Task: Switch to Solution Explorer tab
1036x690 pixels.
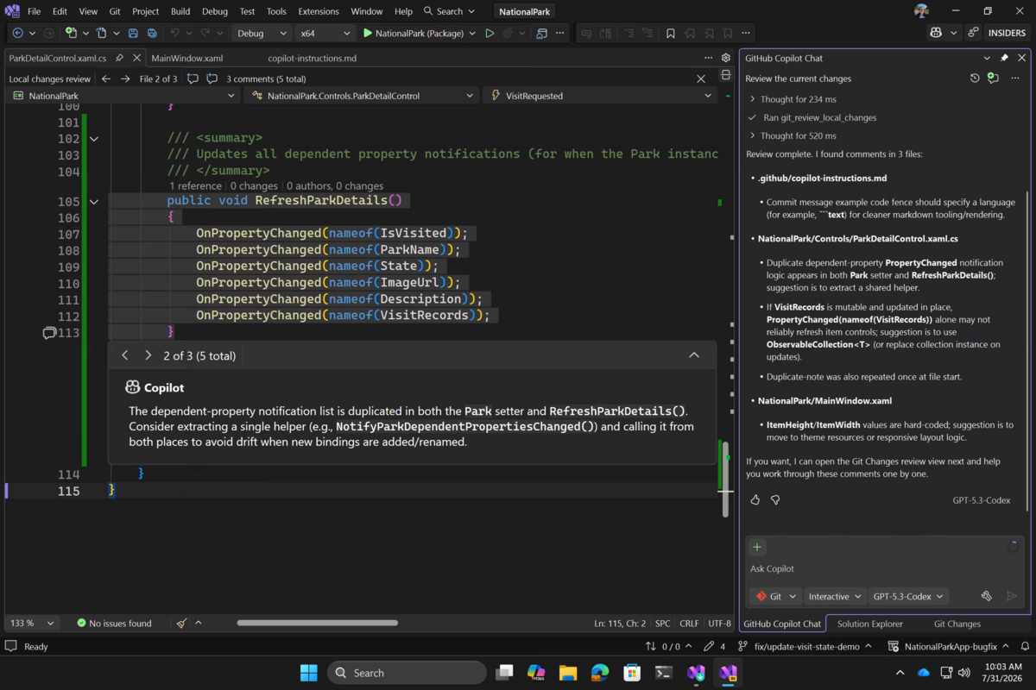Action: [869, 624]
